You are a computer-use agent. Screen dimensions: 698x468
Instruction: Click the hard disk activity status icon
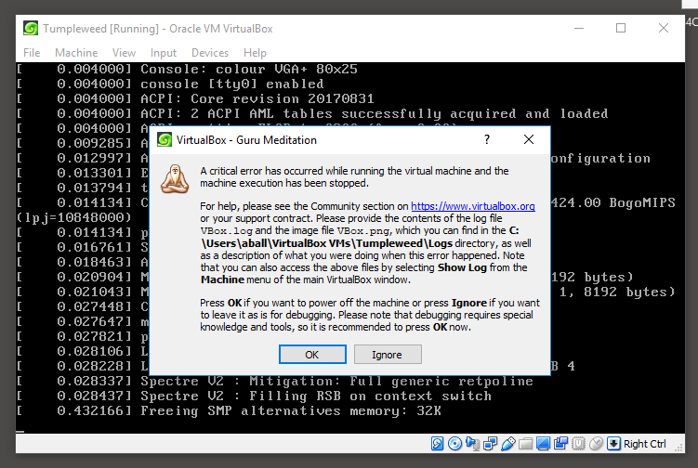coord(437,444)
